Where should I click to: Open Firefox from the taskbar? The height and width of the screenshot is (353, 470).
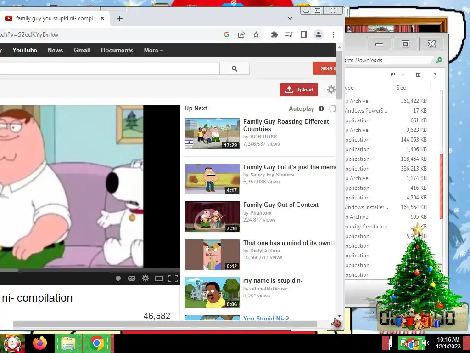[x=40, y=343]
